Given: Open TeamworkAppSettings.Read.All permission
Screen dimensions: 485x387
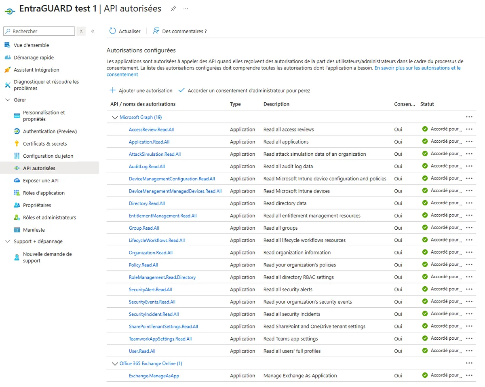Looking at the screenshot, I should 160,339.
